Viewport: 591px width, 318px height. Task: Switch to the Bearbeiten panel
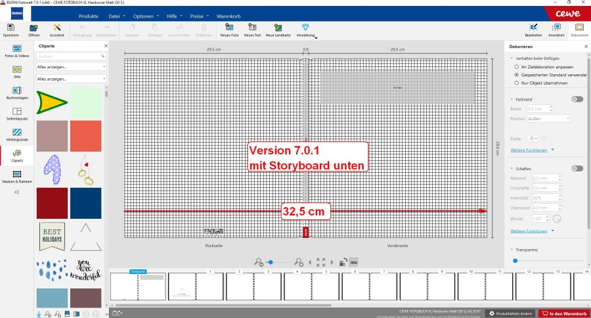pyautogui.click(x=533, y=30)
